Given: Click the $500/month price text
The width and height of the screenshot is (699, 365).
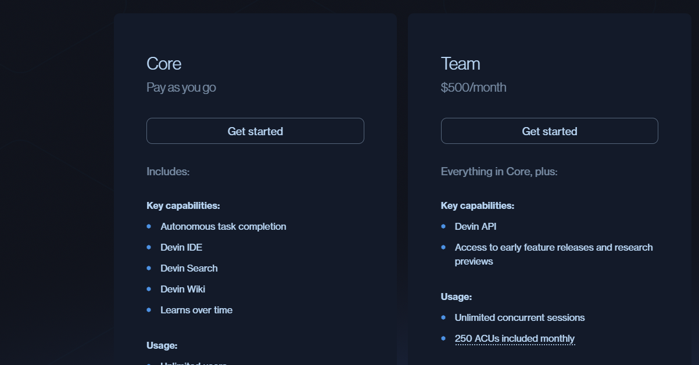Looking at the screenshot, I should point(474,88).
